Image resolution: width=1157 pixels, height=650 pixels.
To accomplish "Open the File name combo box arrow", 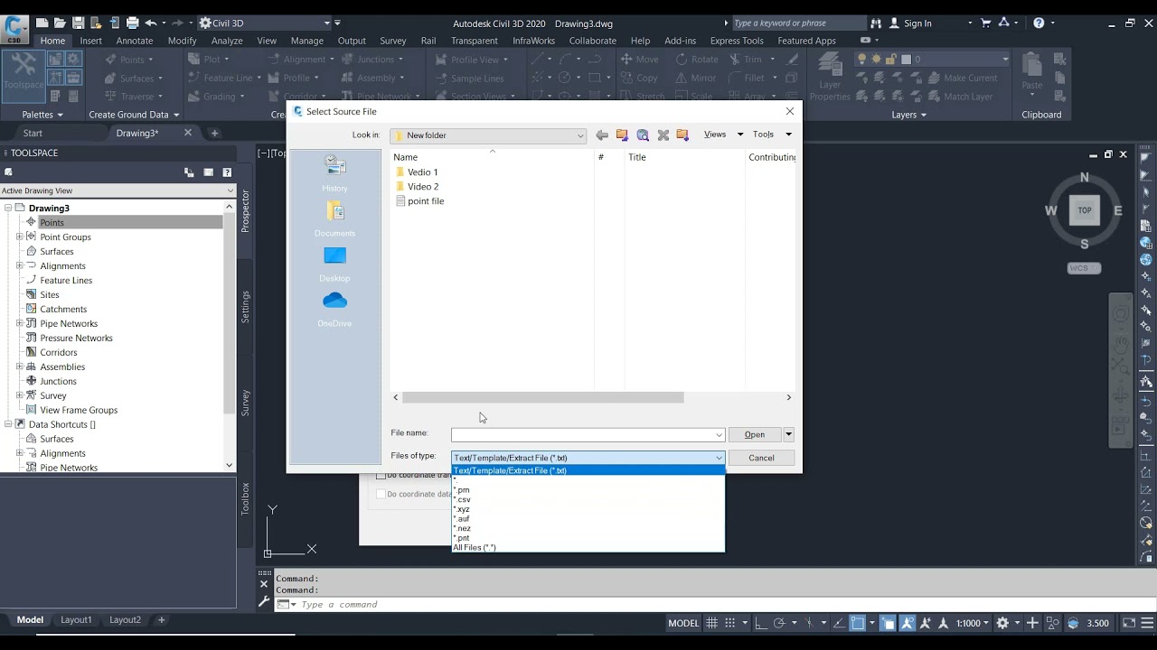I will (719, 435).
